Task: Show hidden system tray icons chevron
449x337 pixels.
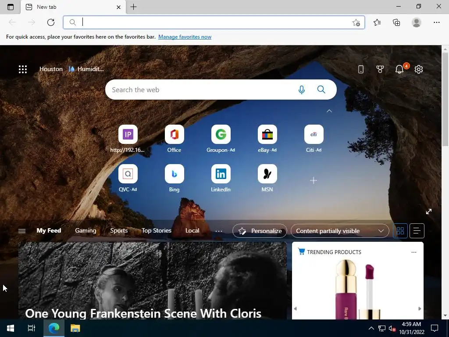Action: [371, 328]
